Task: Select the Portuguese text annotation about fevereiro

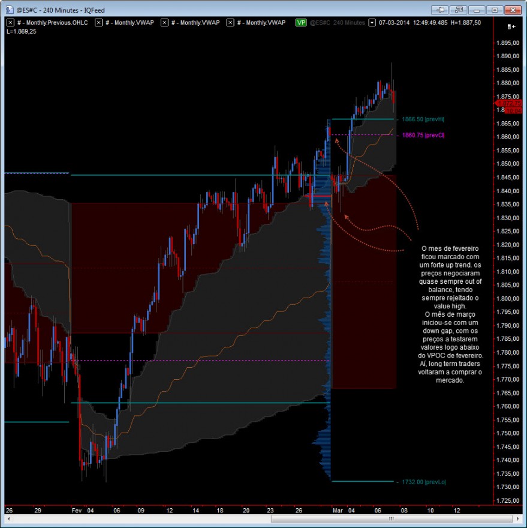Action: coord(450,314)
